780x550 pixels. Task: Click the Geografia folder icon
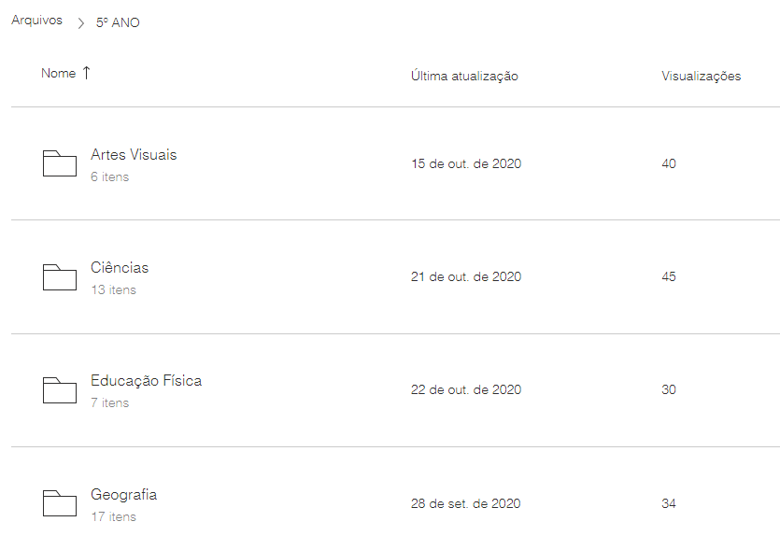tap(60, 503)
